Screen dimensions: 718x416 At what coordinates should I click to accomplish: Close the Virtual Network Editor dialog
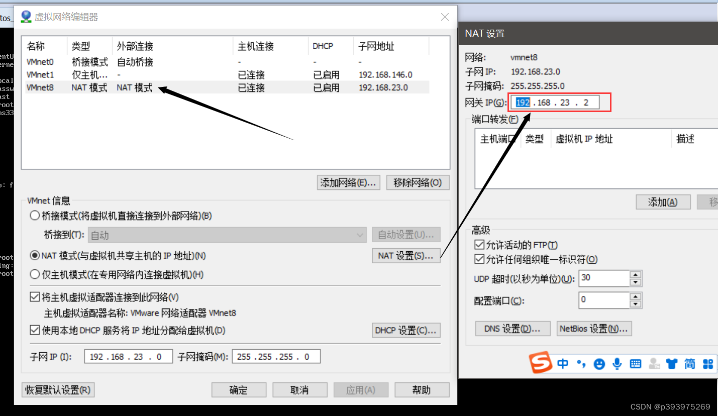[x=445, y=17]
